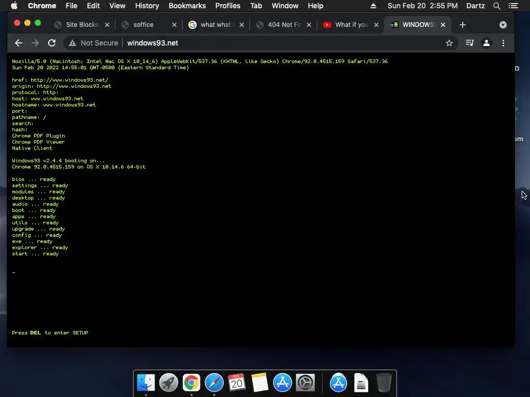Open the Bookmarks menu
Image resolution: width=530 pixels, height=397 pixels.
pos(187,6)
